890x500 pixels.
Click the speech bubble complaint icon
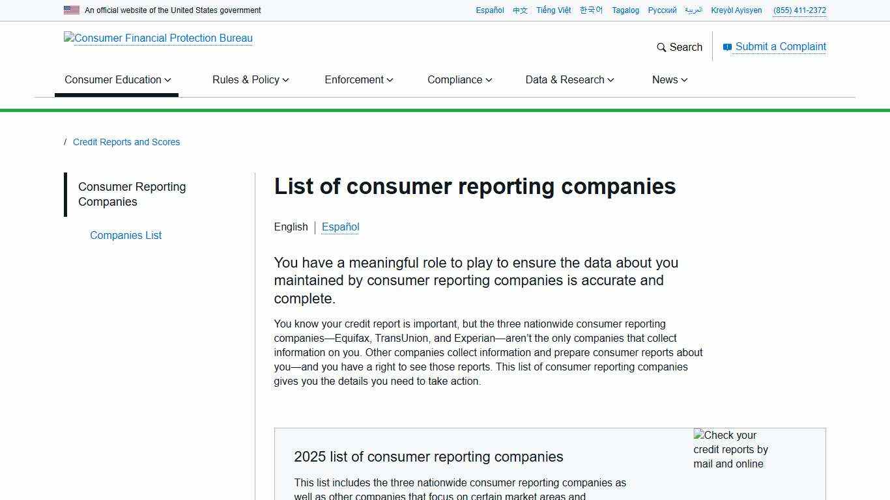pyautogui.click(x=726, y=47)
